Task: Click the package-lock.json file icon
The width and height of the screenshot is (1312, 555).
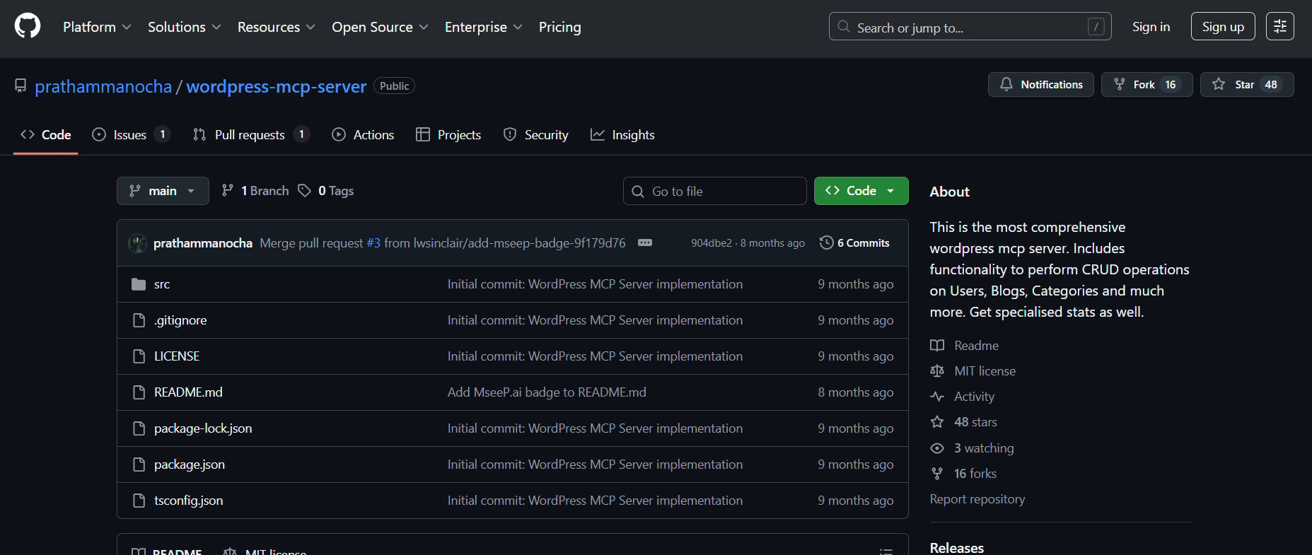Action: coord(139,428)
